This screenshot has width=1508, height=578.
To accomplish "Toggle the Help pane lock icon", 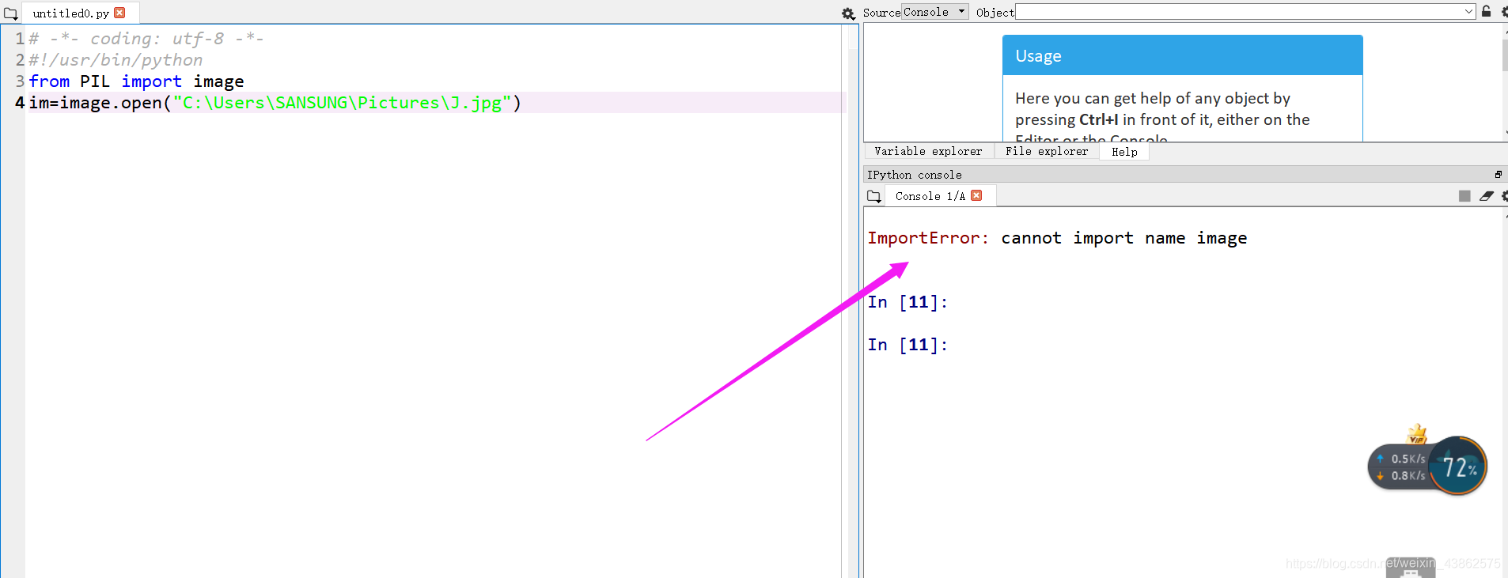I will (1486, 11).
